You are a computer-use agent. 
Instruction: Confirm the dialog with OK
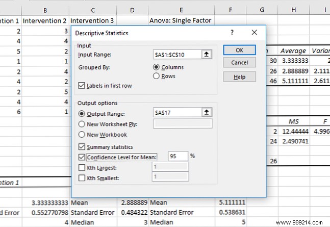pyautogui.click(x=239, y=50)
